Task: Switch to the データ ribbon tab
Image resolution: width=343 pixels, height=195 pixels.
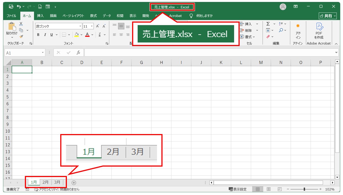Action: click(x=107, y=16)
